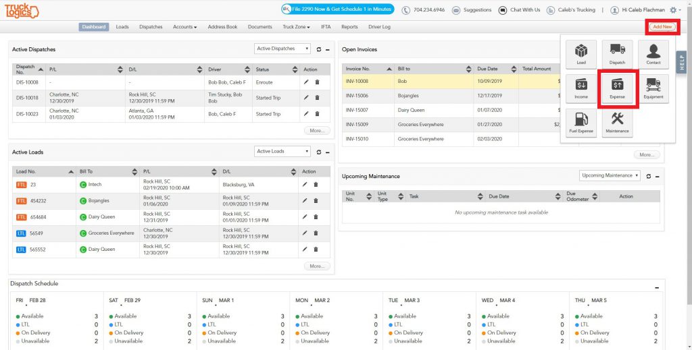Open the IFTA page
The width and height of the screenshot is (692, 350).
(326, 27)
